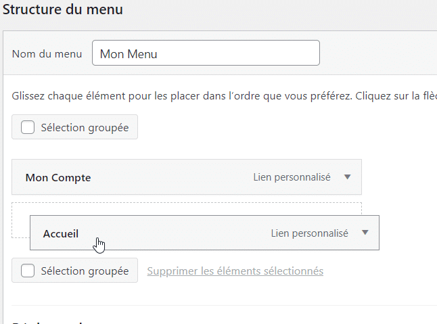This screenshot has height=324, width=437.
Task: Click the empty middle of Mon Compte bar
Action: [x=169, y=177]
